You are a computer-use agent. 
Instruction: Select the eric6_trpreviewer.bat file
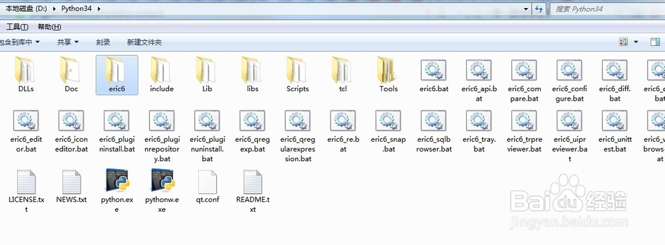[524, 131]
